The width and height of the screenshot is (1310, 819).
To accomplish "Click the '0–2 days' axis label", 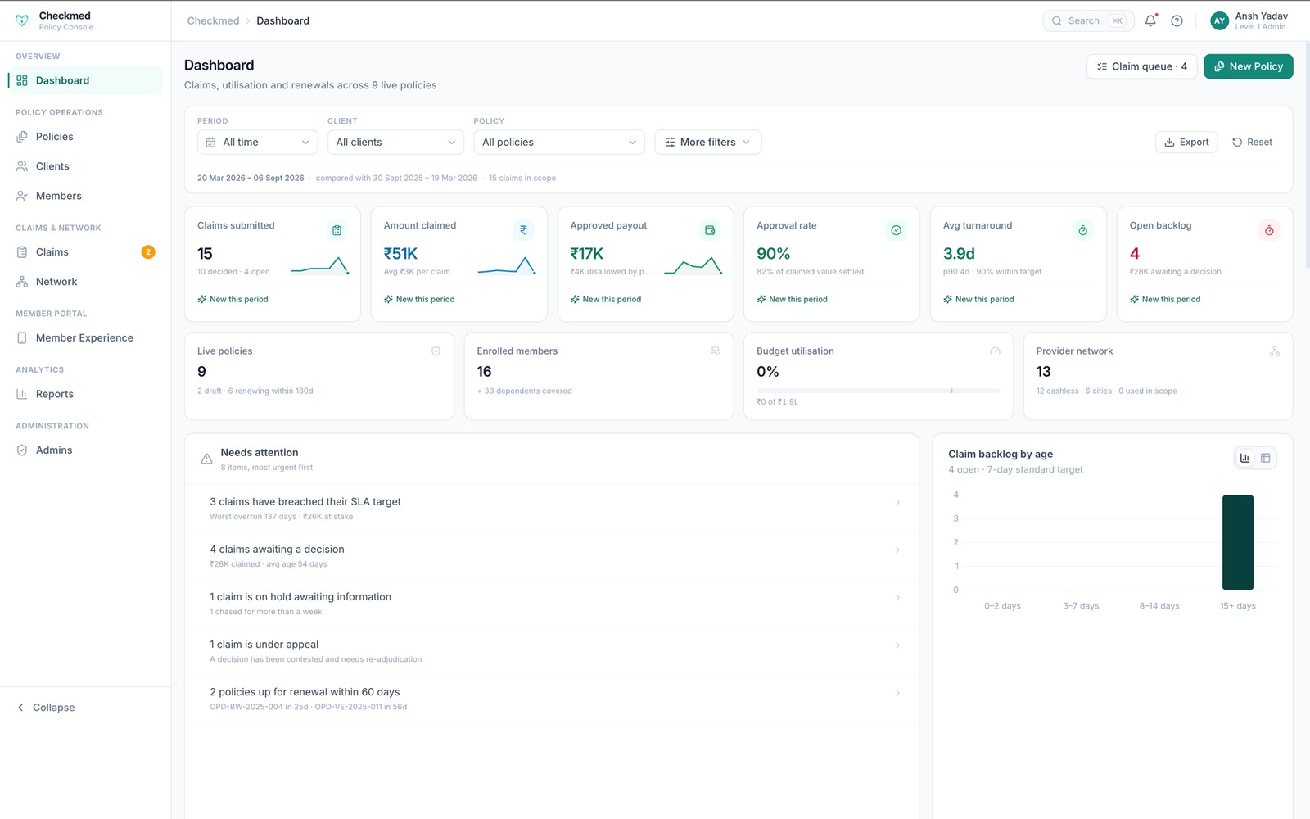I will pos(1002,606).
